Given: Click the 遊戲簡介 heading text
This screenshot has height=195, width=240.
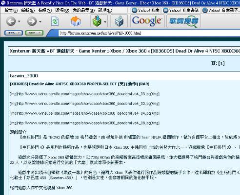Looking at the screenshot, I should 18,132.
